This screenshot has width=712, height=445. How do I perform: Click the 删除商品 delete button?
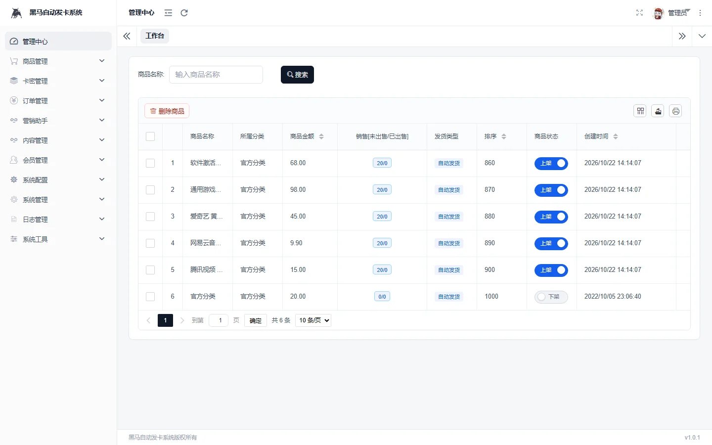point(167,111)
